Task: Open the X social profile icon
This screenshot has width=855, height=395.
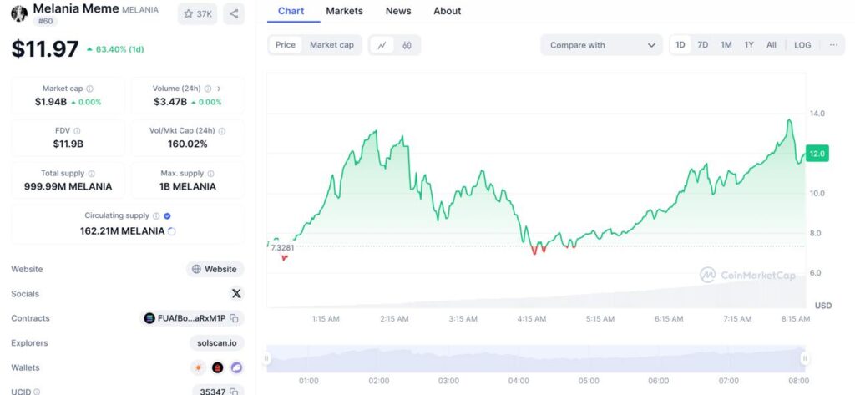Action: pos(235,294)
